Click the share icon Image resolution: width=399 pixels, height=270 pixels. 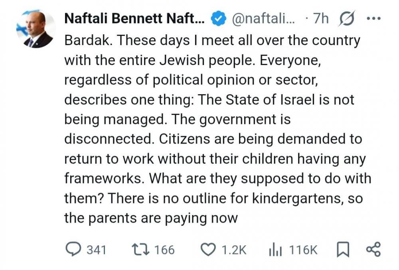pos(373,250)
